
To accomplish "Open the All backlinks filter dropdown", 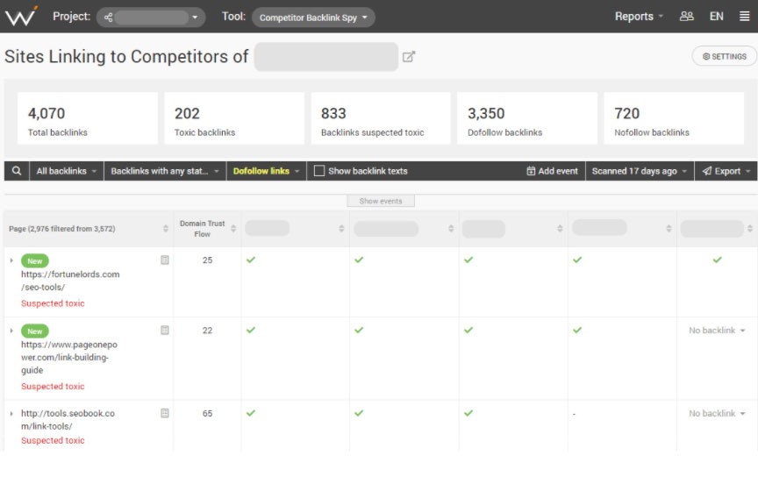I will (x=67, y=171).
